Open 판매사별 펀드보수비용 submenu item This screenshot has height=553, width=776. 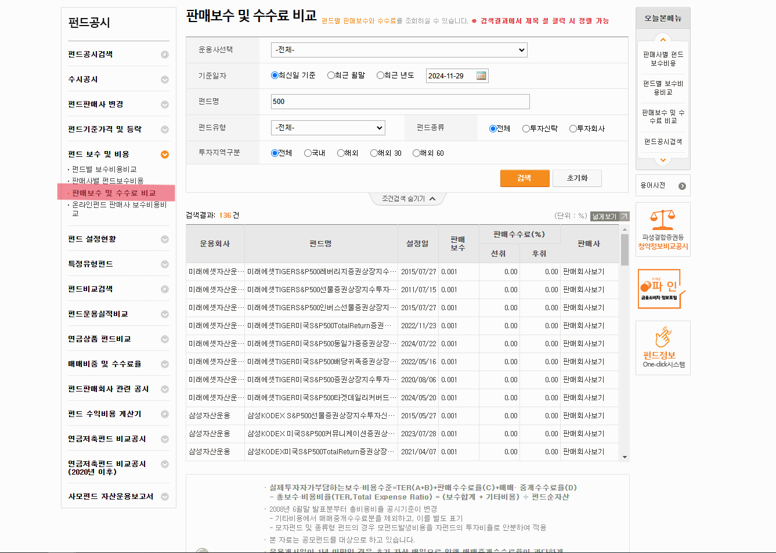coord(108,181)
